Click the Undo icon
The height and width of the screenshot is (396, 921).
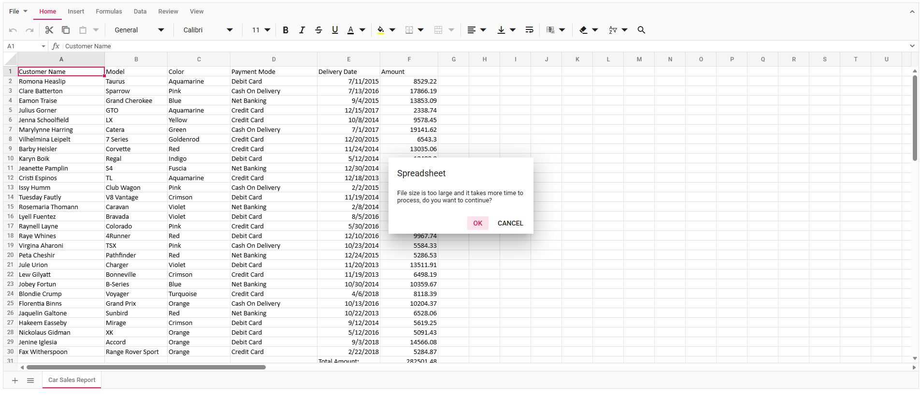tap(13, 30)
